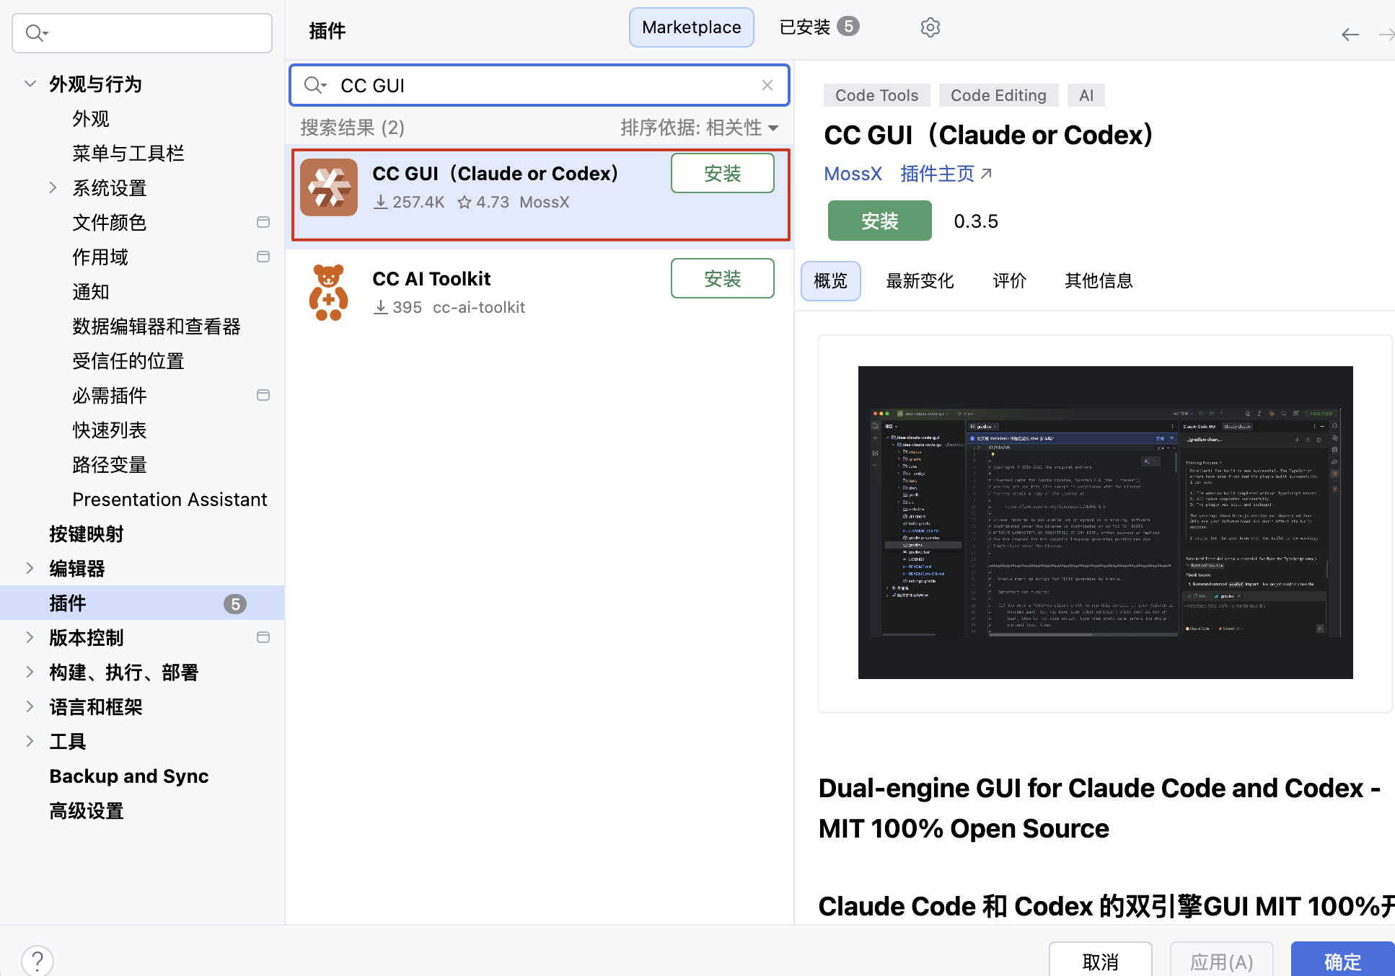Click the green 安装 button in detail pane
This screenshot has height=976, width=1395.
coord(879,221)
